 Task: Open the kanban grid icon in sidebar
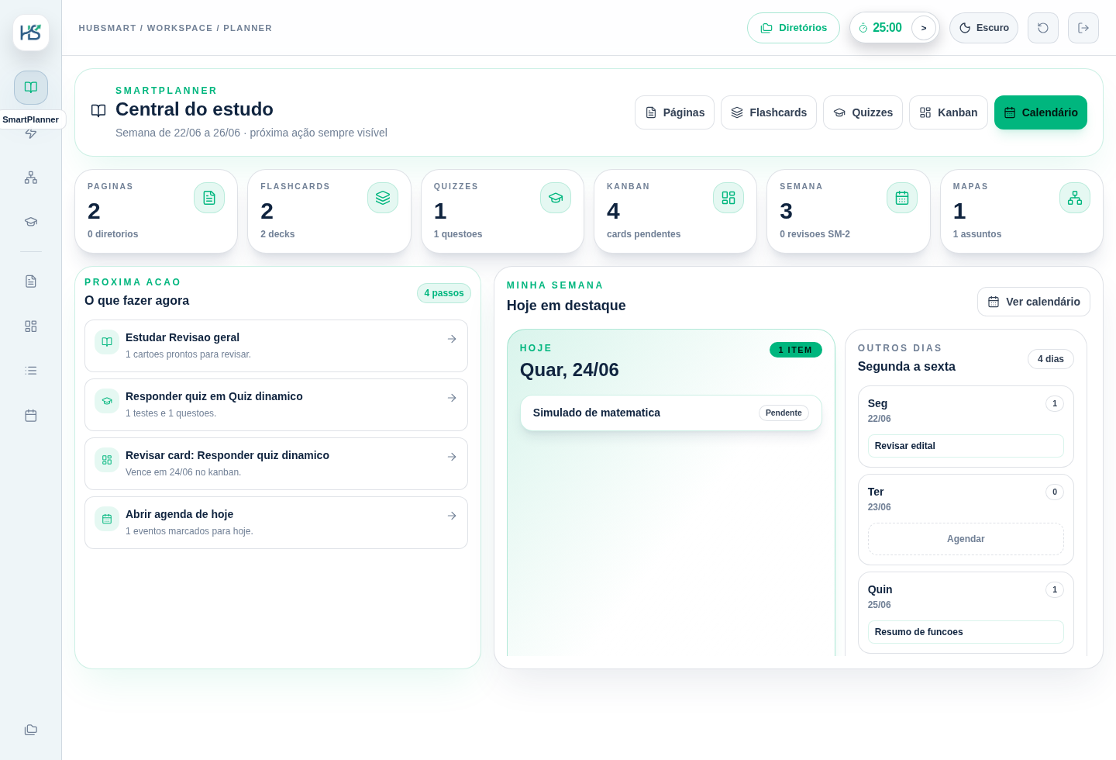(x=31, y=326)
